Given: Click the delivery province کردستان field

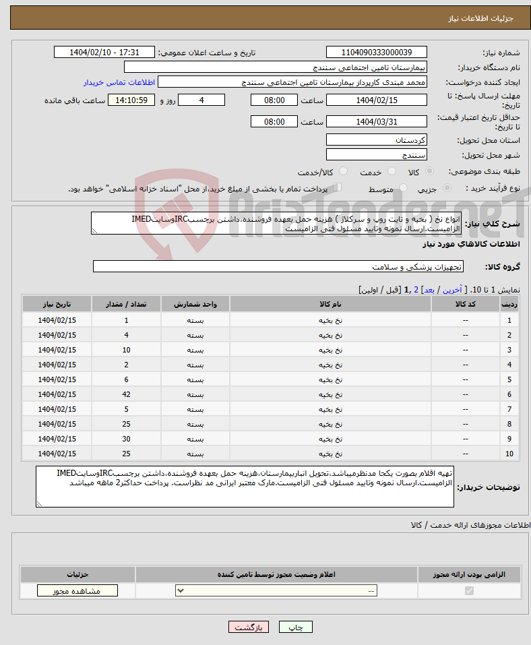Looking at the screenshot, I should 376,140.
